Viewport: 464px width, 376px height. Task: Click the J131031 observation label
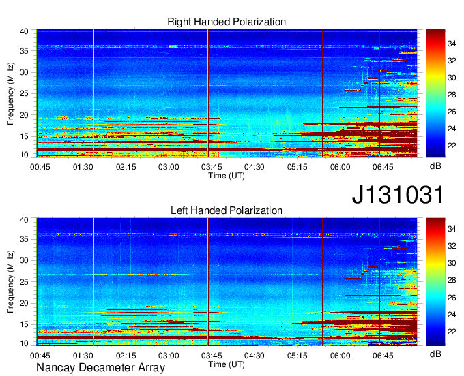(398, 194)
